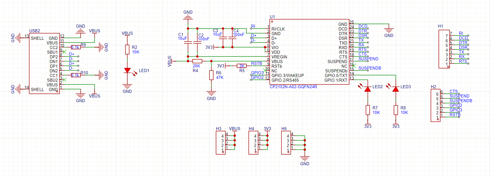Click the GPIO3 net label at U1 pin 11
The height and width of the screenshot is (177, 492).
click(x=257, y=73)
